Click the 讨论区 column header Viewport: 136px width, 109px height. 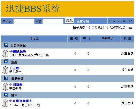point(34,39)
